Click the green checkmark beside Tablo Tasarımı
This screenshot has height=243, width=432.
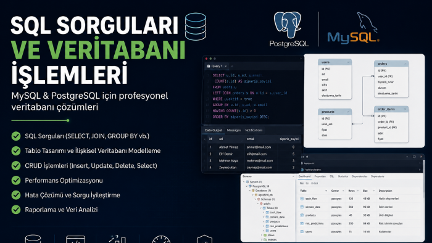16,151
